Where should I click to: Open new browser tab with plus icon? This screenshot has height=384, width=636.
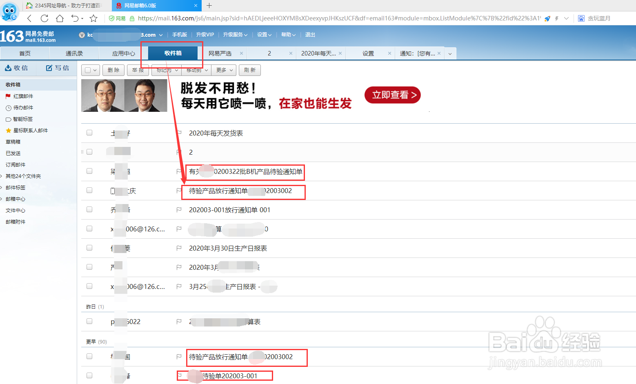point(209,5)
